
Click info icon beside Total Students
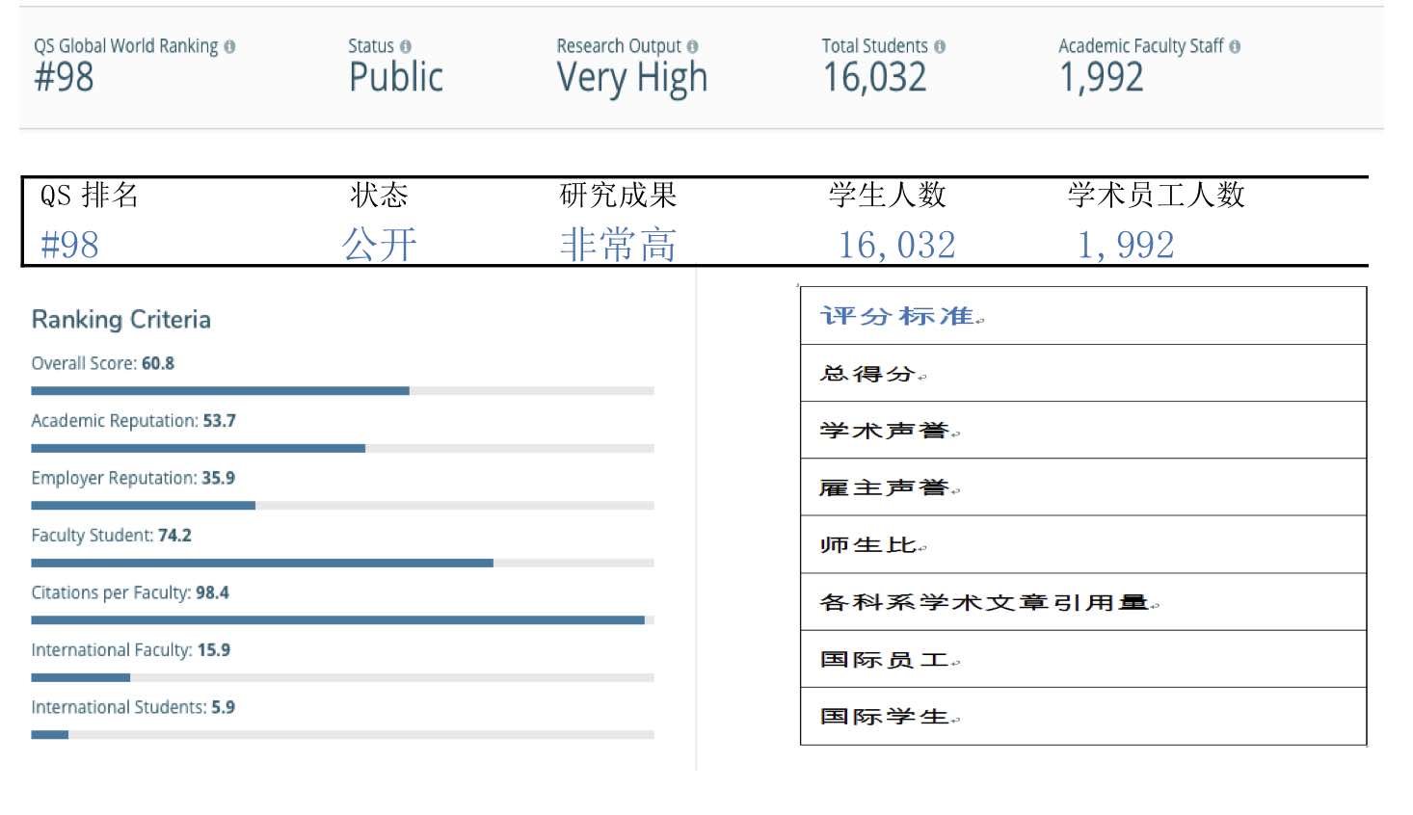940,46
